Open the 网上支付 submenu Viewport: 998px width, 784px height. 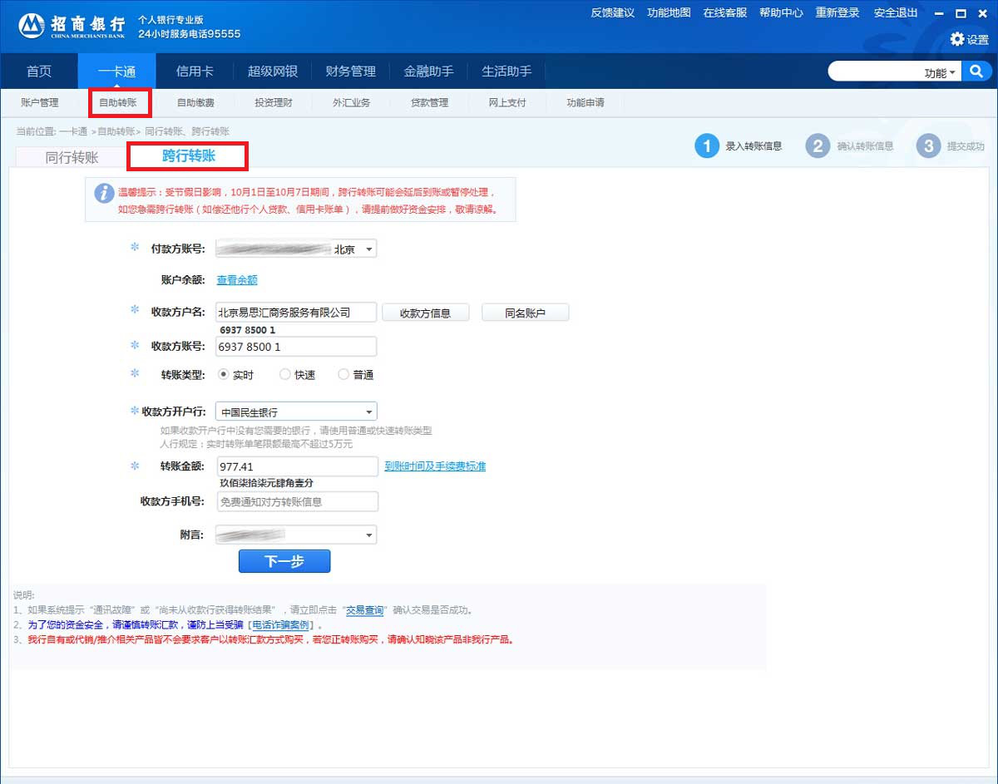(507, 103)
